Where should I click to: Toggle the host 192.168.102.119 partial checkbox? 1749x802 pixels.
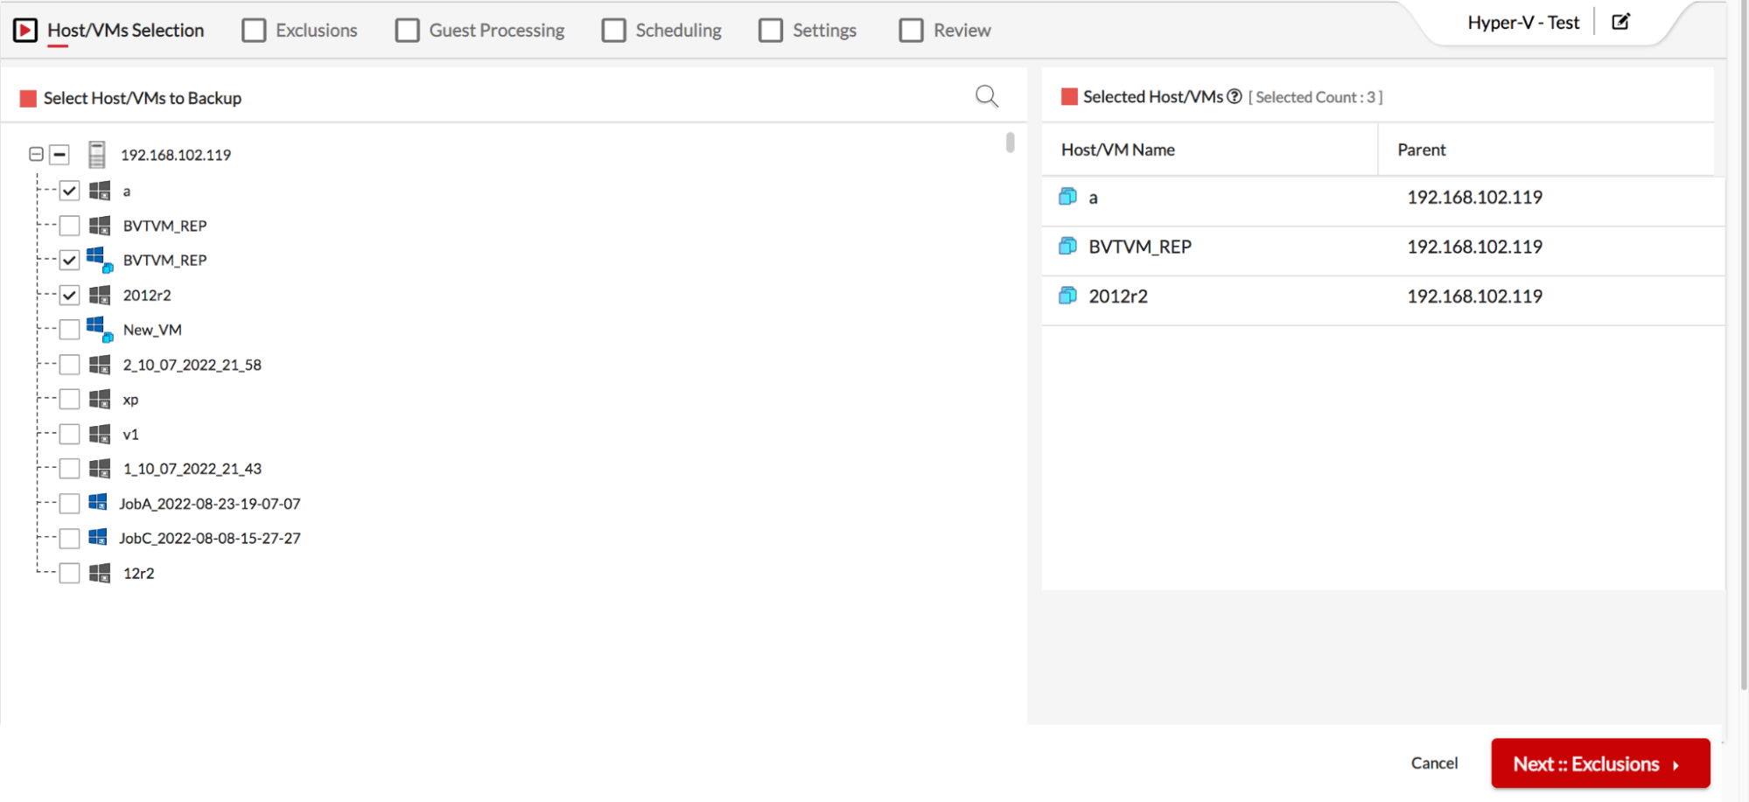click(59, 155)
